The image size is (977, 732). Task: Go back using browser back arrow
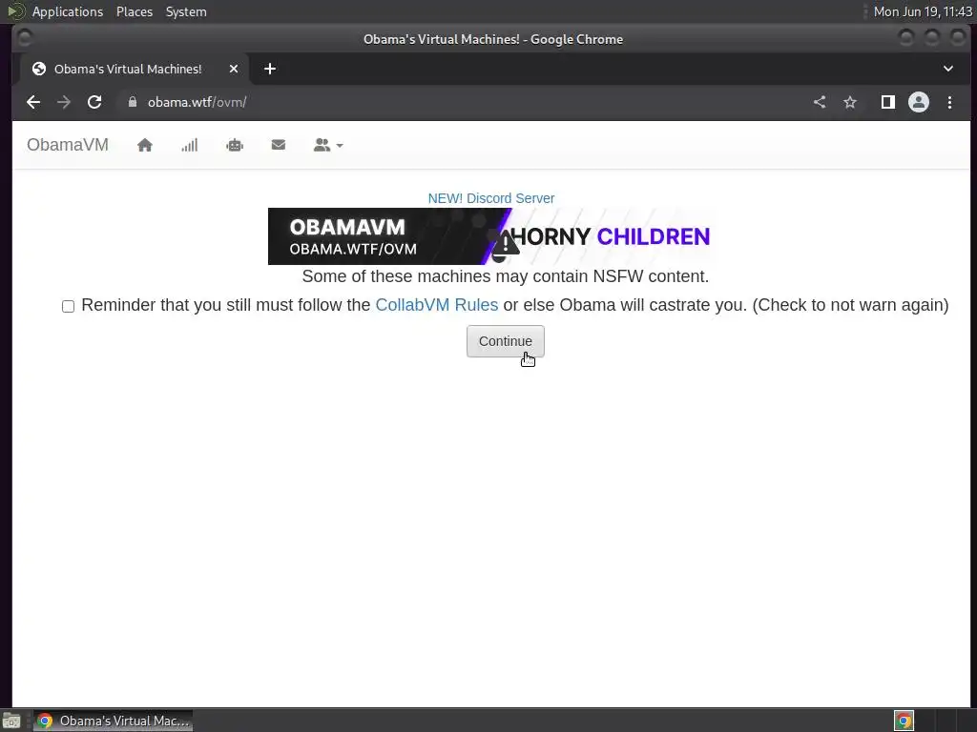tap(33, 102)
